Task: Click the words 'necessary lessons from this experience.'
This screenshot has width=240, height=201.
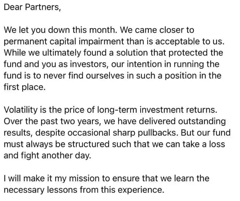Action: (x=84, y=190)
